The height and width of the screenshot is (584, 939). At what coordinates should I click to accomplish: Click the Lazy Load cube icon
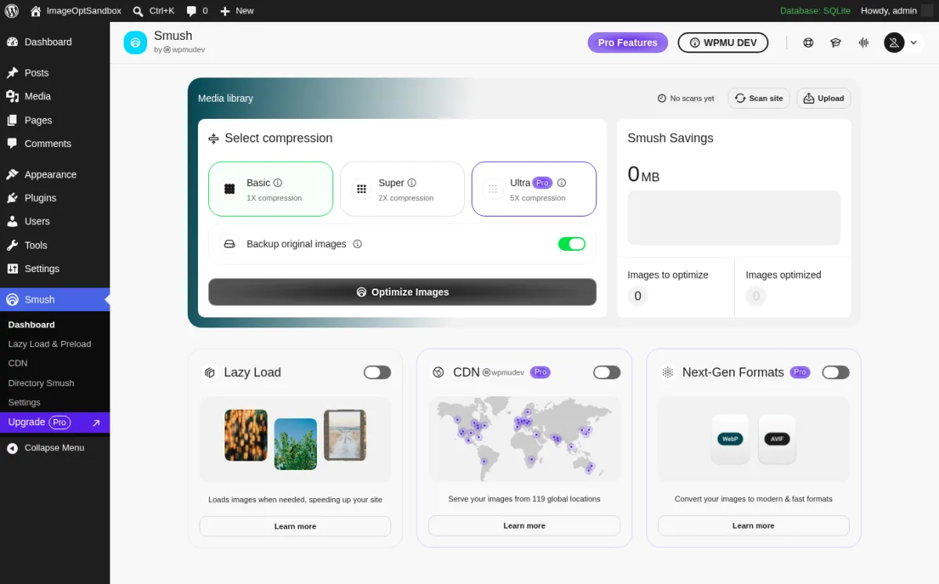click(x=210, y=372)
